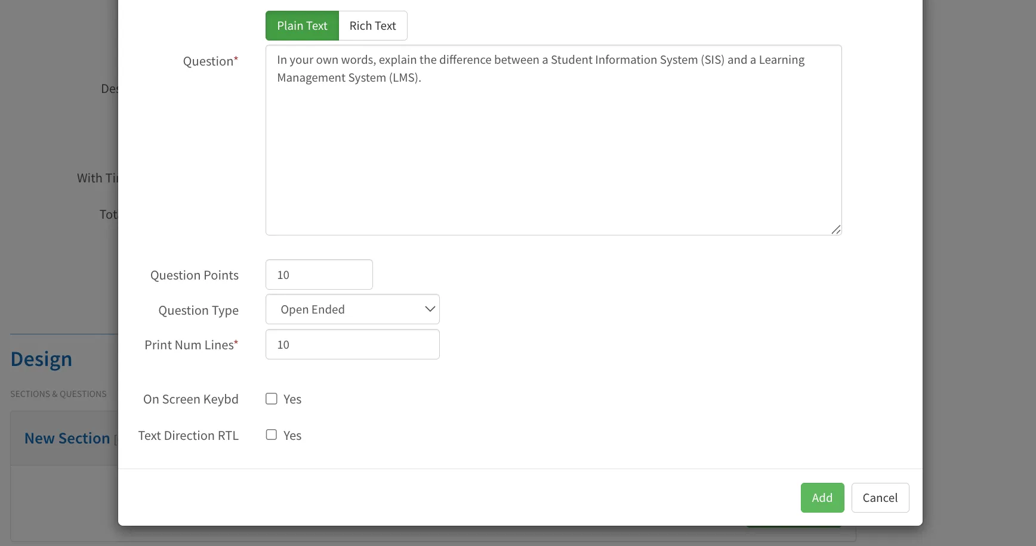Click inside the Question text area
This screenshot has width=1036, height=546.
point(553,140)
